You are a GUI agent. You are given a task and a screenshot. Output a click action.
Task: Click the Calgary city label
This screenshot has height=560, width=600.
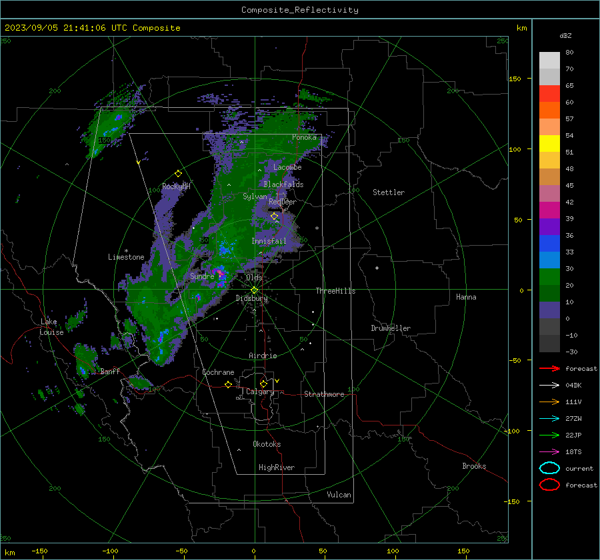coord(260,392)
